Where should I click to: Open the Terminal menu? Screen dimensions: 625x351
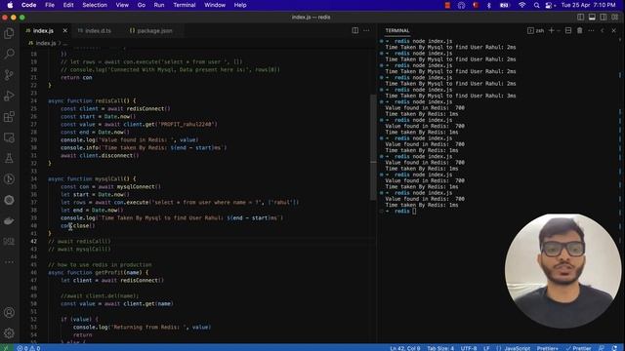tap(185, 5)
